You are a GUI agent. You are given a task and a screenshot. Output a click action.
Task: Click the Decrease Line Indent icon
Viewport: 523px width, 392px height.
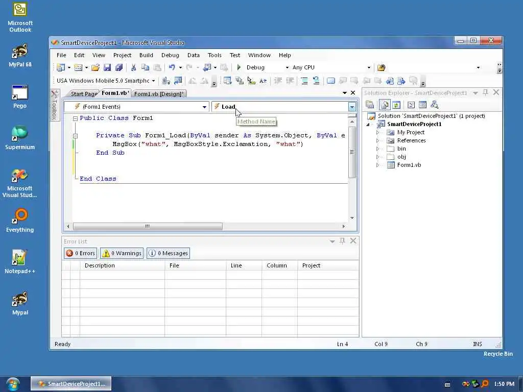pos(278,81)
